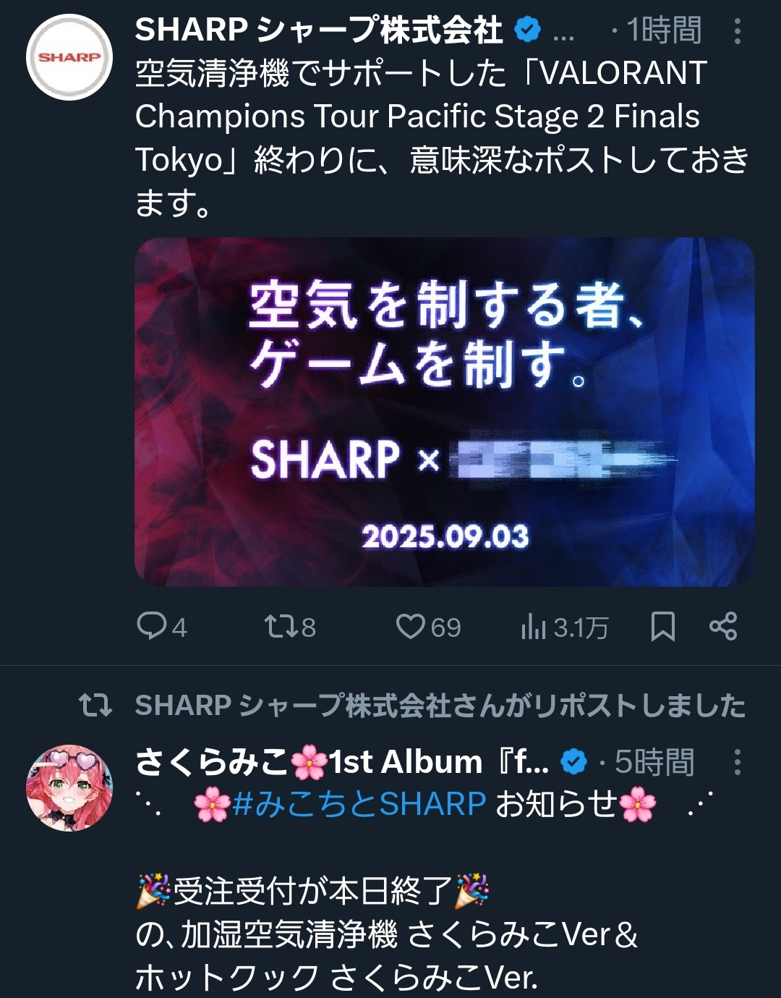Bookmark the SHARP VALORANT post

(662, 627)
